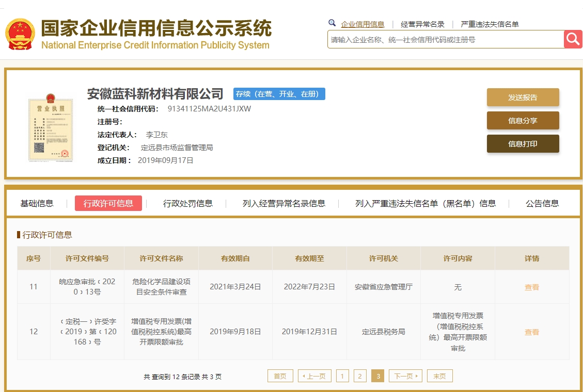Screen dimensions: 583x392
Task: Click the 许可机关 column header
Action: pos(383,258)
